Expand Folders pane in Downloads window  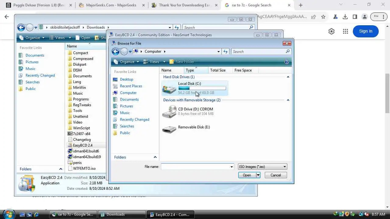[x=61, y=169]
